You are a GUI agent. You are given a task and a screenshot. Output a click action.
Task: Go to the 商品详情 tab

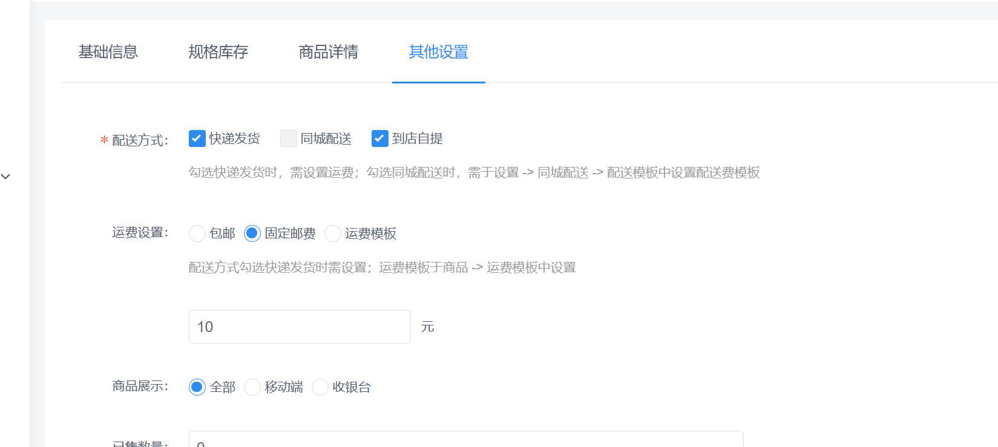pyautogui.click(x=328, y=52)
